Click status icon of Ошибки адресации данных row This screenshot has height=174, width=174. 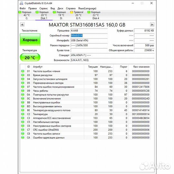click(23, 138)
